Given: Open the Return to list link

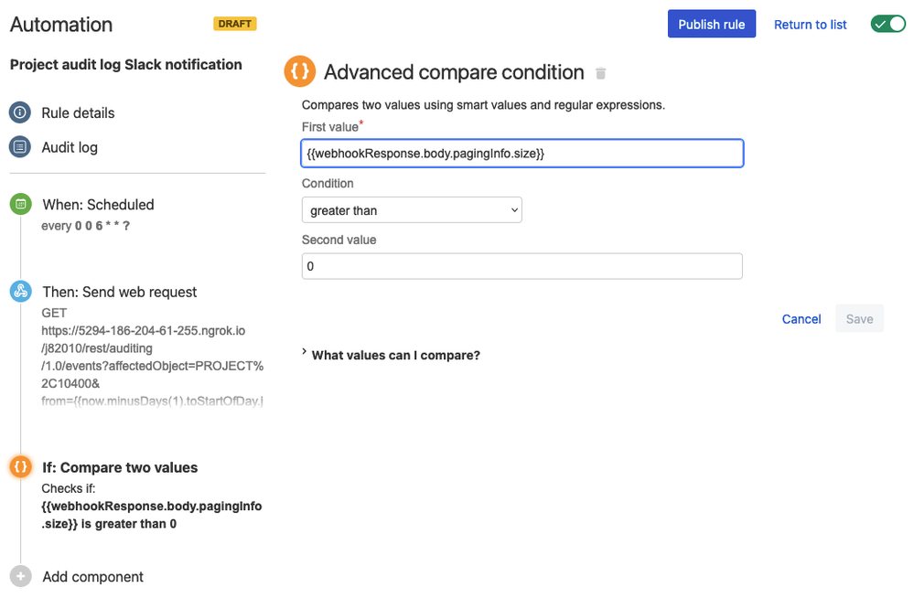Looking at the screenshot, I should click(x=809, y=24).
